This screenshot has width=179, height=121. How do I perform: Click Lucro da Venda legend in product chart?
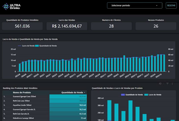(x=153, y=95)
